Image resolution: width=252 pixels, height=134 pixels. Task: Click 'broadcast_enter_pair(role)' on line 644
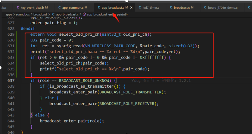point(71,121)
